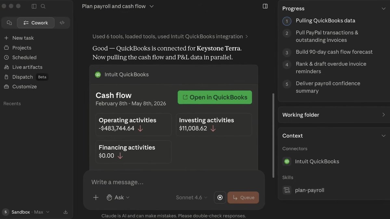Open Live artifacts in the sidebar

[x=23, y=67]
